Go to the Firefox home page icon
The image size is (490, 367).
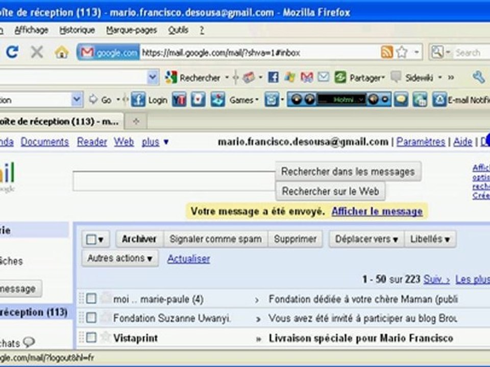point(62,52)
